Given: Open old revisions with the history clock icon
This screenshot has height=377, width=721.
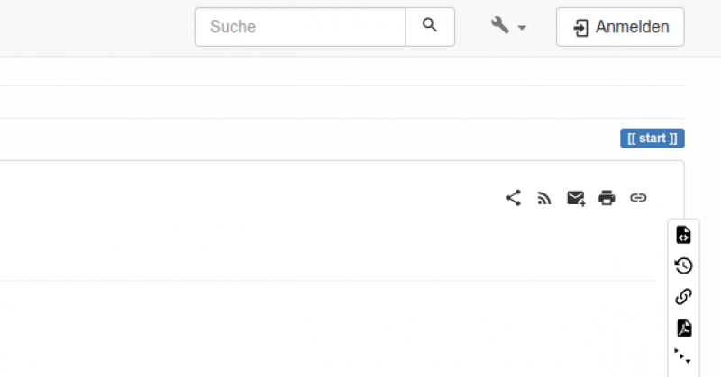Looking at the screenshot, I should (683, 265).
